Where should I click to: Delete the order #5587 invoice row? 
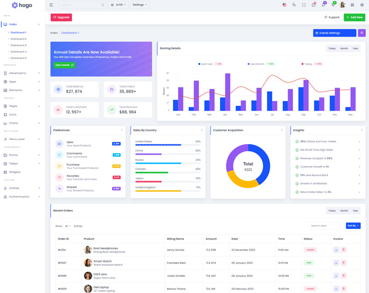tap(344, 263)
